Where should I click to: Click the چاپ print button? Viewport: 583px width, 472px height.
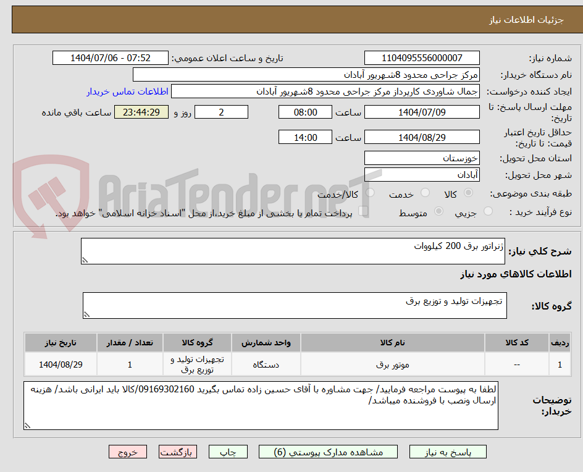tap(228, 452)
